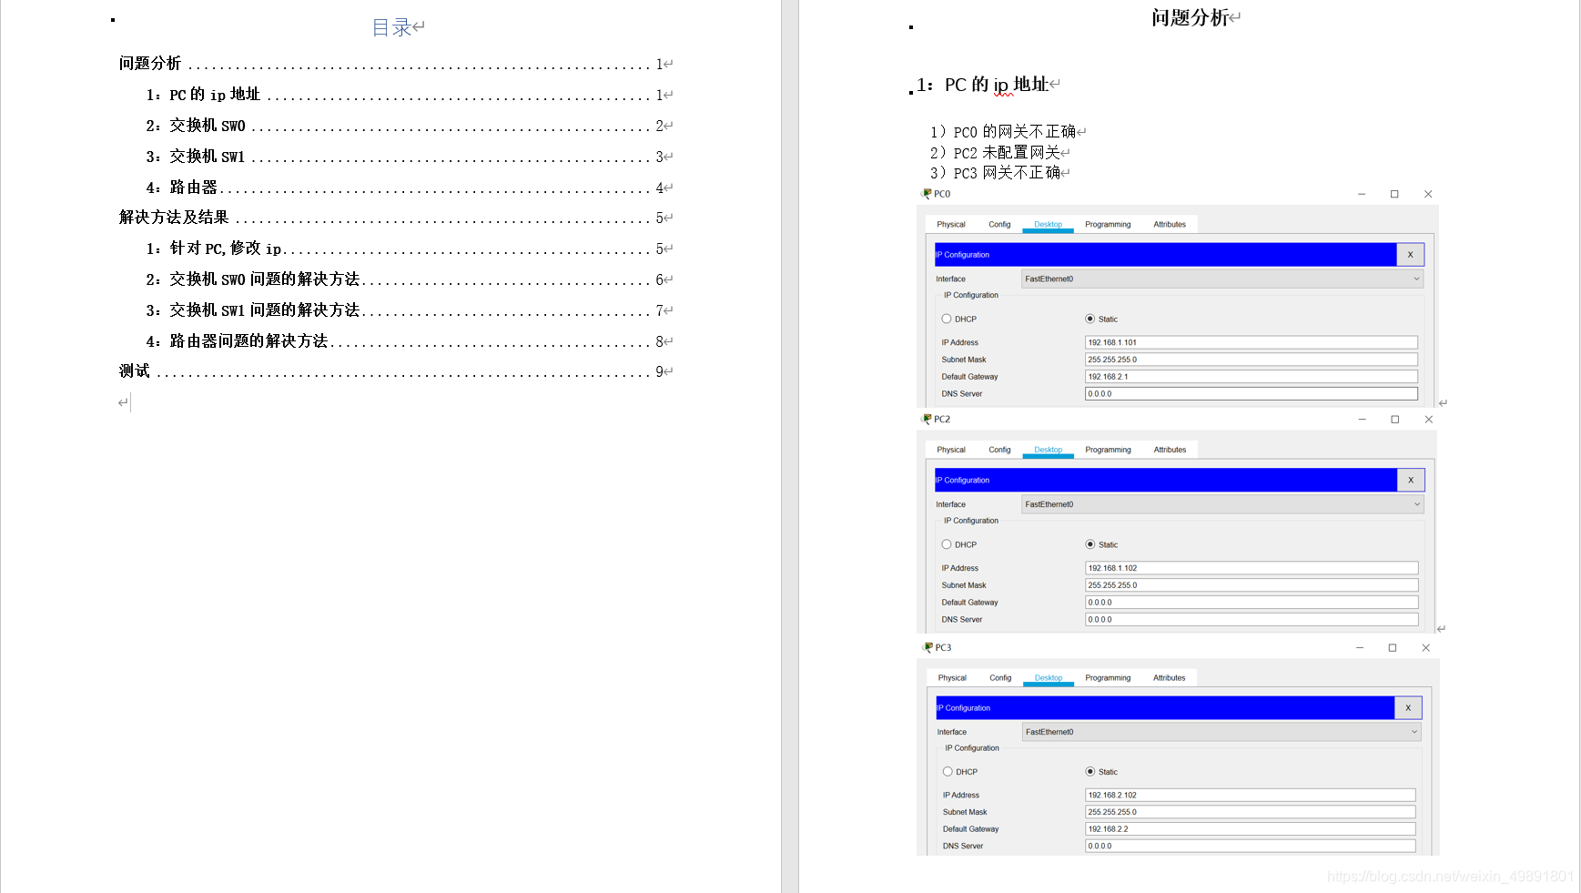Click the Default Gateway field in PC2
1581x893 pixels.
1252,603
